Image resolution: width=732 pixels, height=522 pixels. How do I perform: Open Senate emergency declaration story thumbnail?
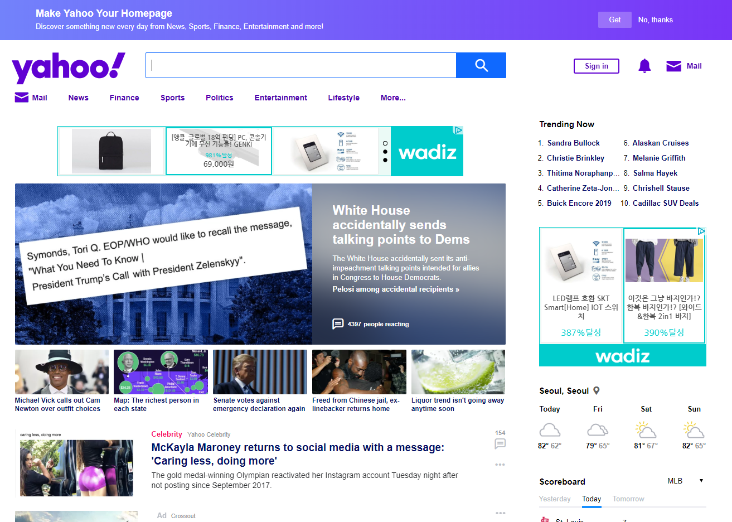click(x=260, y=372)
